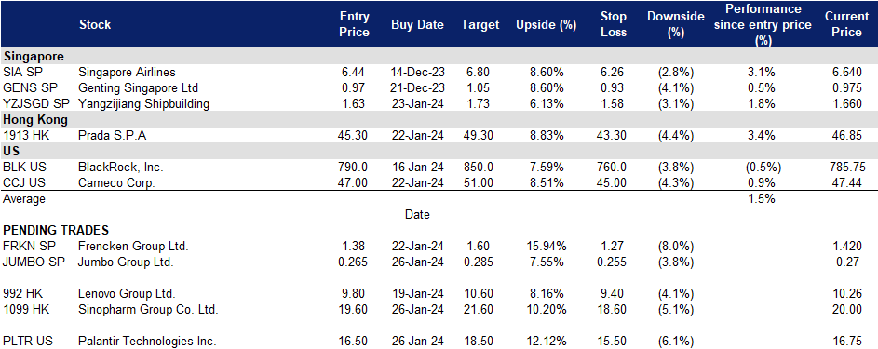Select Genting Singapore's 21-Dec-23 buy date

(417, 87)
